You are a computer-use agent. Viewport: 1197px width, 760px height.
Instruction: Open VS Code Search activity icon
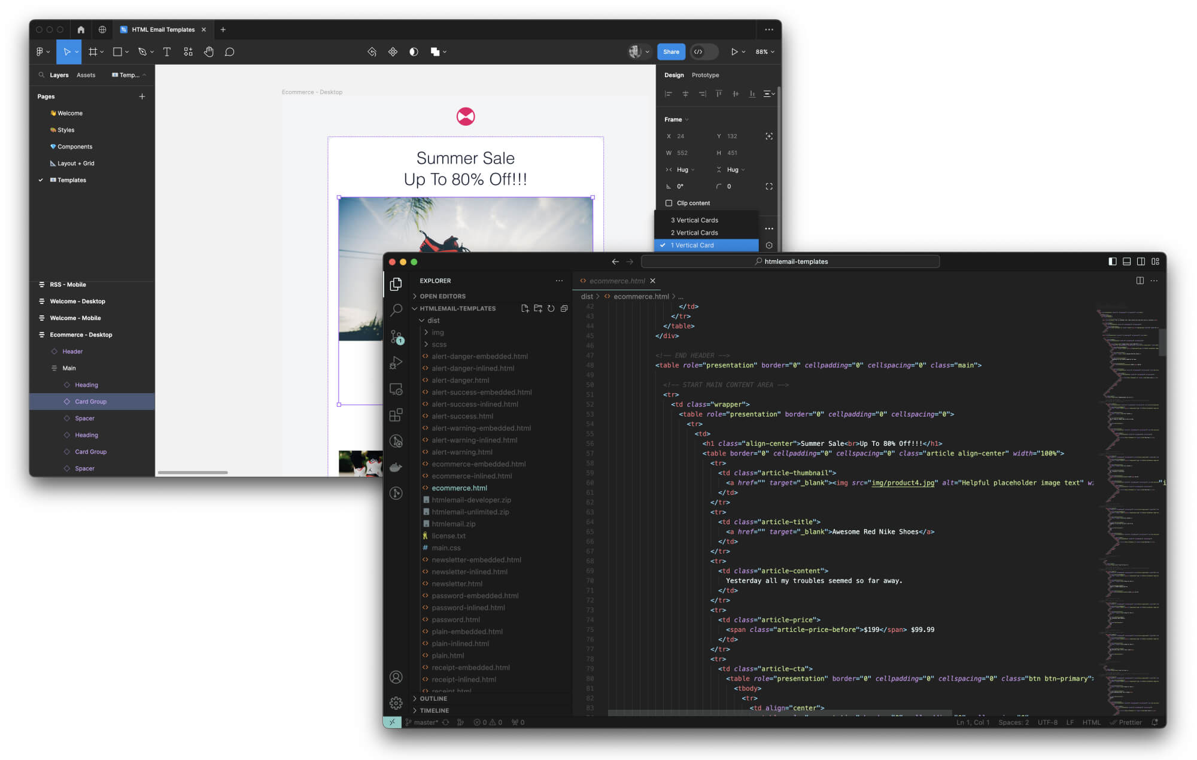click(x=396, y=310)
